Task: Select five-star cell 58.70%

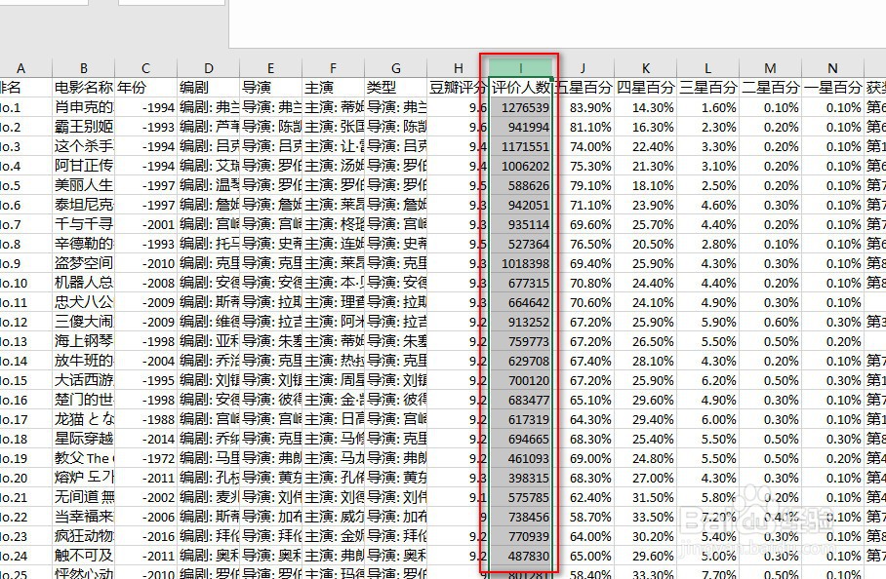Action: pyautogui.click(x=584, y=517)
